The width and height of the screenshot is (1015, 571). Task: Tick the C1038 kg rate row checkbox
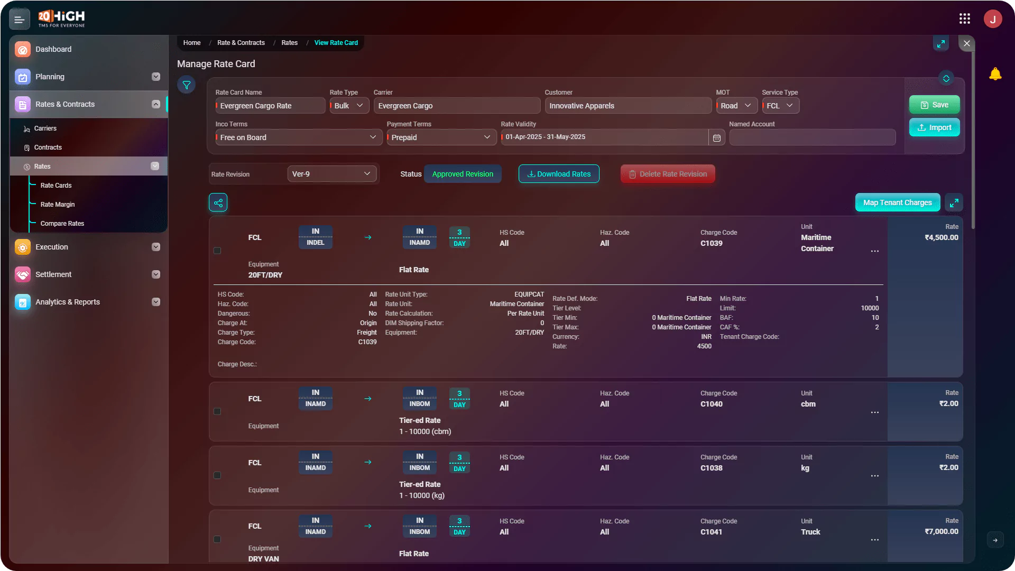217,475
